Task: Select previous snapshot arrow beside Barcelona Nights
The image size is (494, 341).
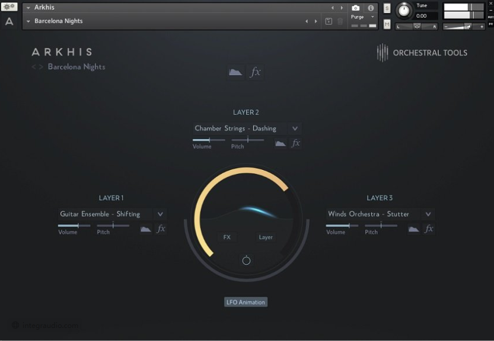Action: point(307,21)
